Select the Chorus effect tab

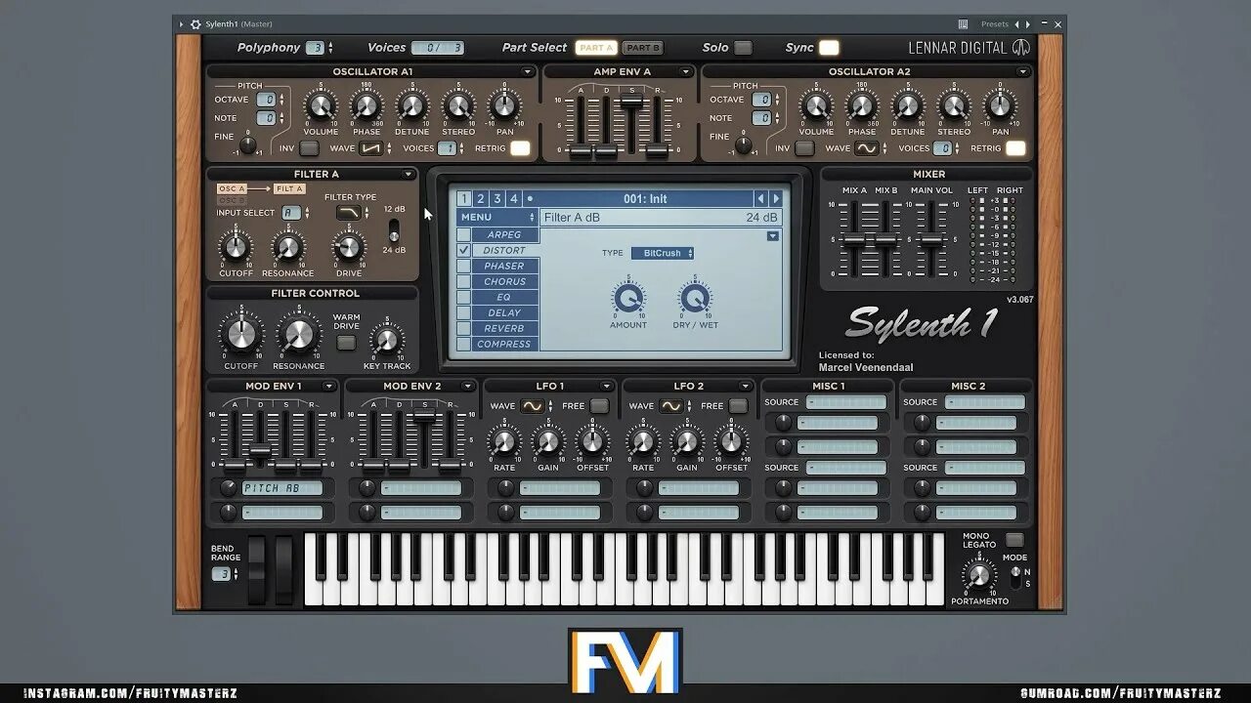pyautogui.click(x=505, y=282)
